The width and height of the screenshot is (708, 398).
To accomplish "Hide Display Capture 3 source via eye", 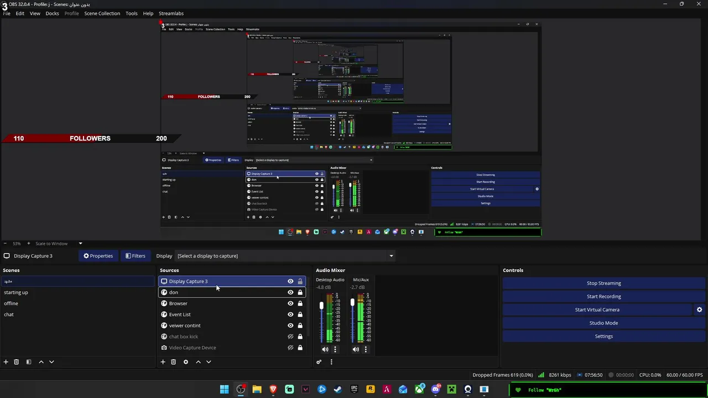I will point(290,281).
